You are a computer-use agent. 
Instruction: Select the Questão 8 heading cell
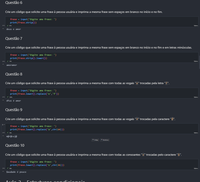coord(14,74)
